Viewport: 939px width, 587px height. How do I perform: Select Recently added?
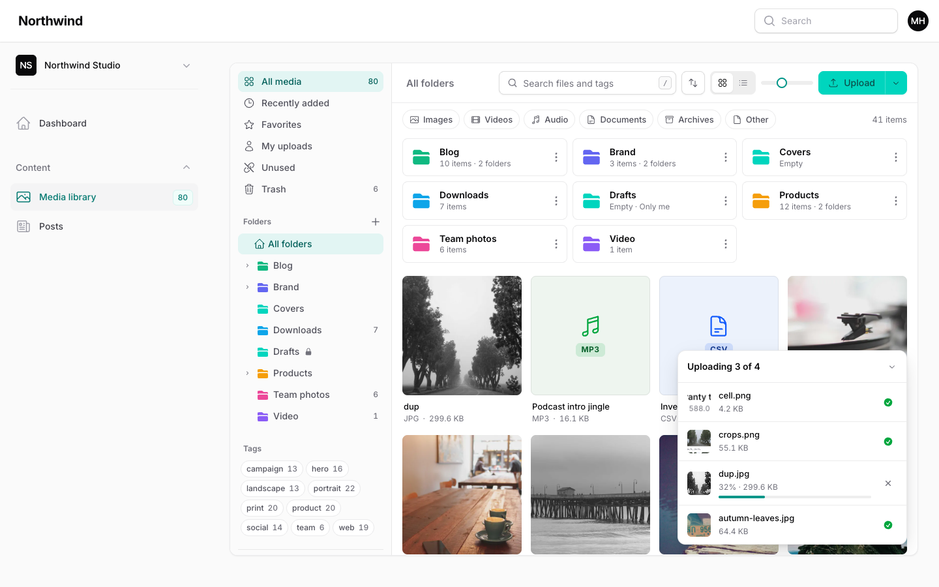pyautogui.click(x=310, y=103)
